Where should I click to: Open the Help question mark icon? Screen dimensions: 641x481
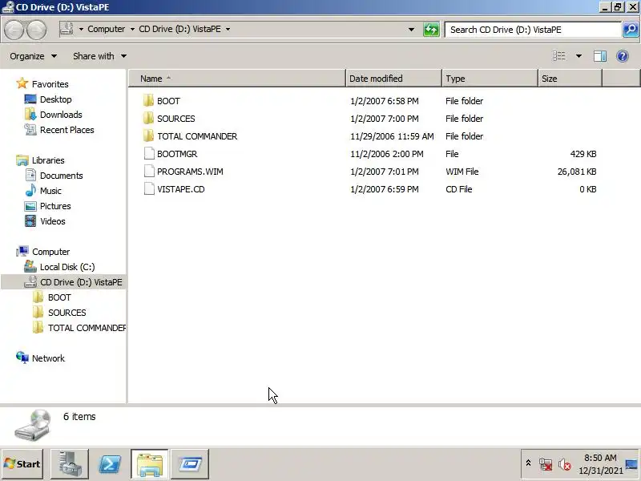pos(623,56)
